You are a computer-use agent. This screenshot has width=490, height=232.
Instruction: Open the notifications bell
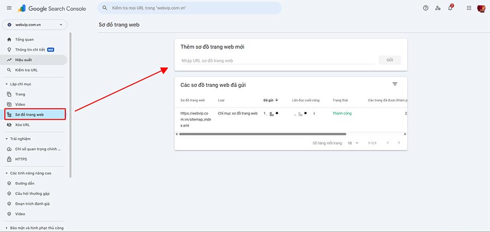click(450, 8)
